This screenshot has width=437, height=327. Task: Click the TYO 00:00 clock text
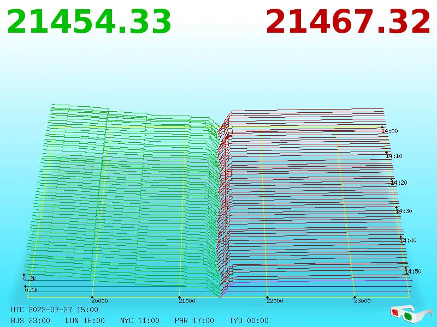click(249, 320)
